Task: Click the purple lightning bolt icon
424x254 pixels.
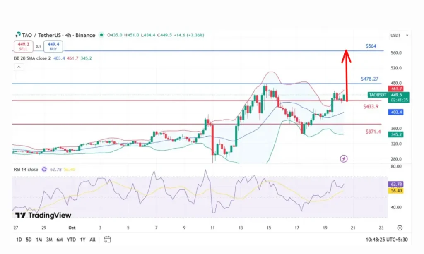Action: coord(343,158)
